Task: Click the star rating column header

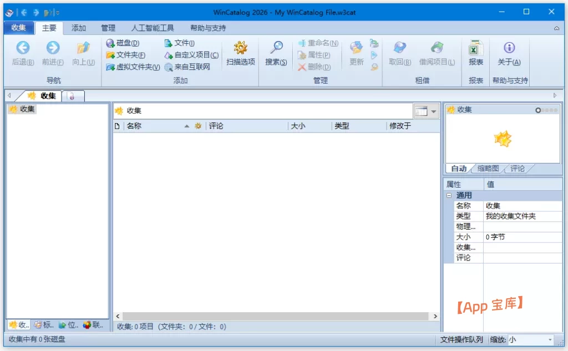Action: point(198,126)
